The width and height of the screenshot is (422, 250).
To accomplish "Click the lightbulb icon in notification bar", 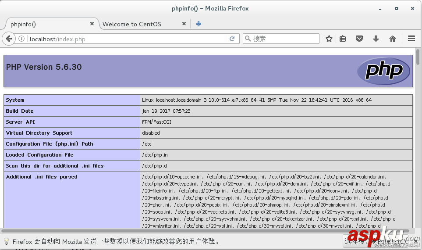I will (x=6, y=241).
